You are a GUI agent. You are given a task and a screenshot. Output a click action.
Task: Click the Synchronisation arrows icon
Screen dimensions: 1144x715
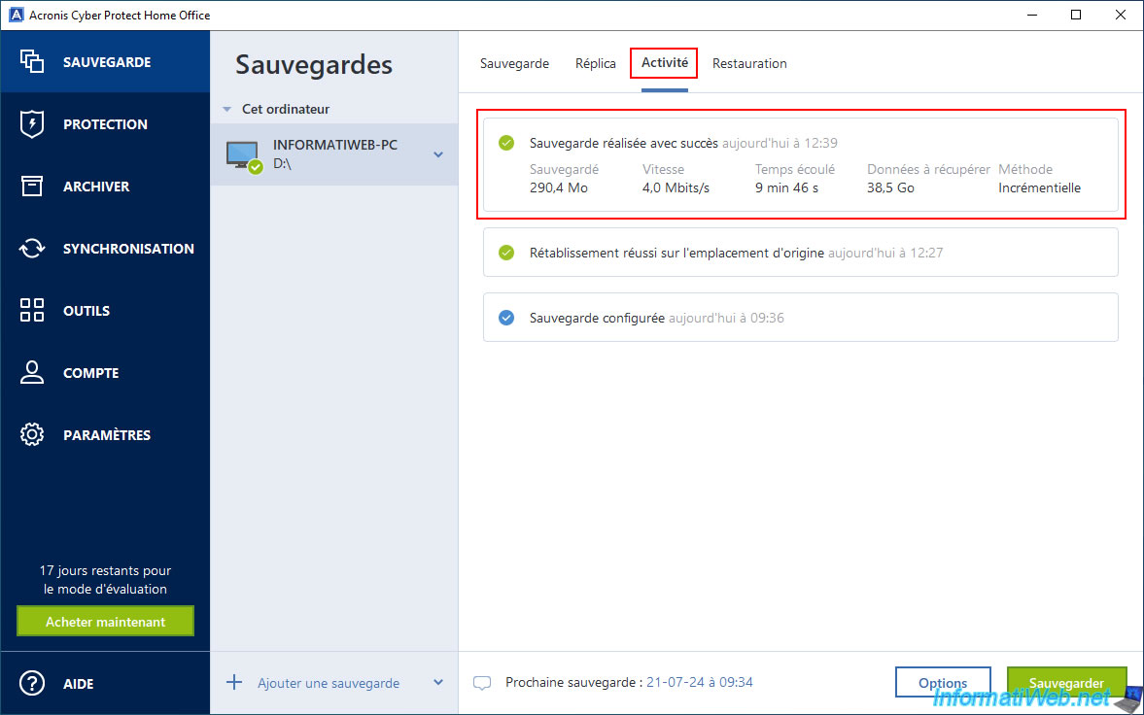click(x=31, y=248)
